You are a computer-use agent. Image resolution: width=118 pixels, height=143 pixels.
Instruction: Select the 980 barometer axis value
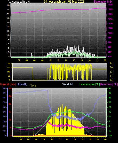click(110, 52)
